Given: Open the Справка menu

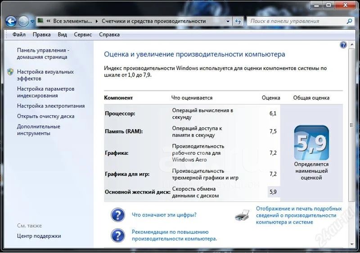Looking at the screenshot, I should tap(109, 35).
